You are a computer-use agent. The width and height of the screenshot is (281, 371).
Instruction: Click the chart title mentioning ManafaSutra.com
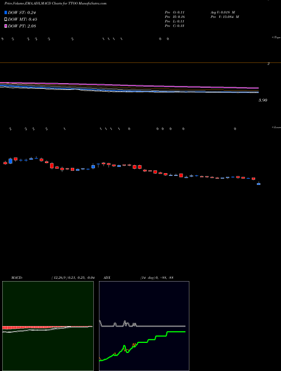(55, 3)
